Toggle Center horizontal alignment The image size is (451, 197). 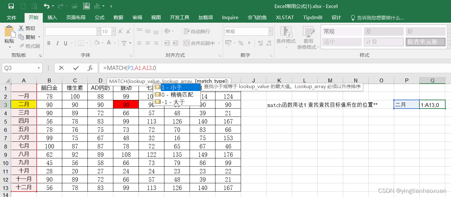(148, 43)
